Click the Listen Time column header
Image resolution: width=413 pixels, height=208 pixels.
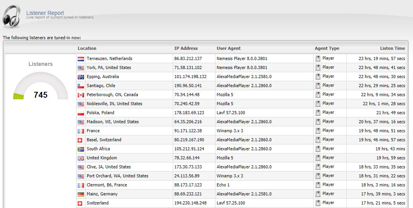(x=393, y=48)
